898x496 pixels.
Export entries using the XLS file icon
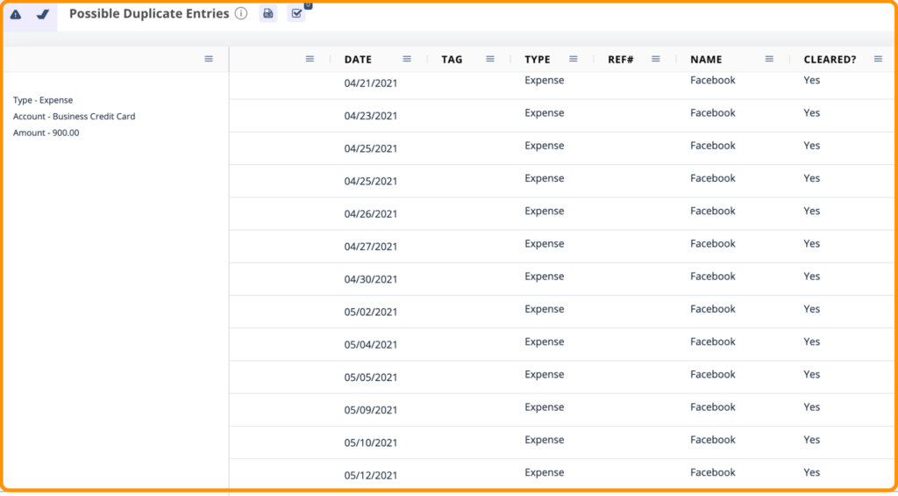268,14
